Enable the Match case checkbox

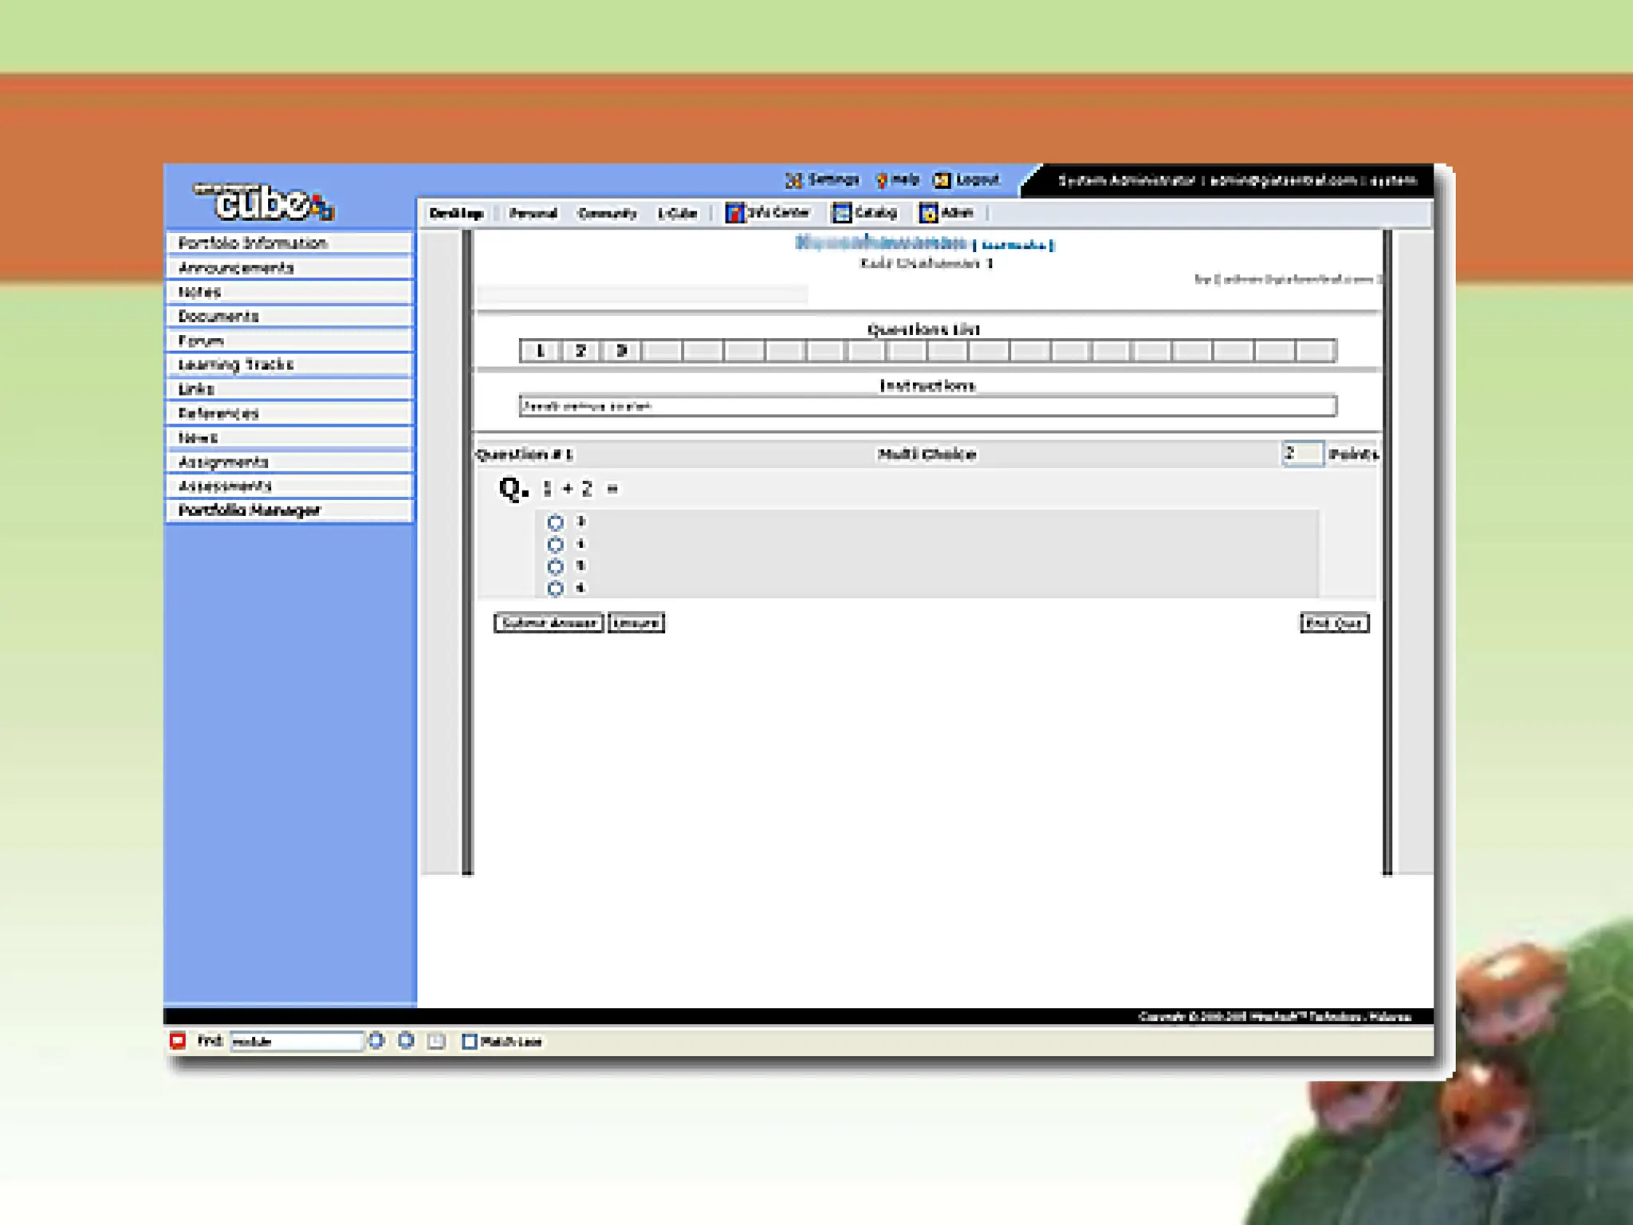(x=470, y=1041)
